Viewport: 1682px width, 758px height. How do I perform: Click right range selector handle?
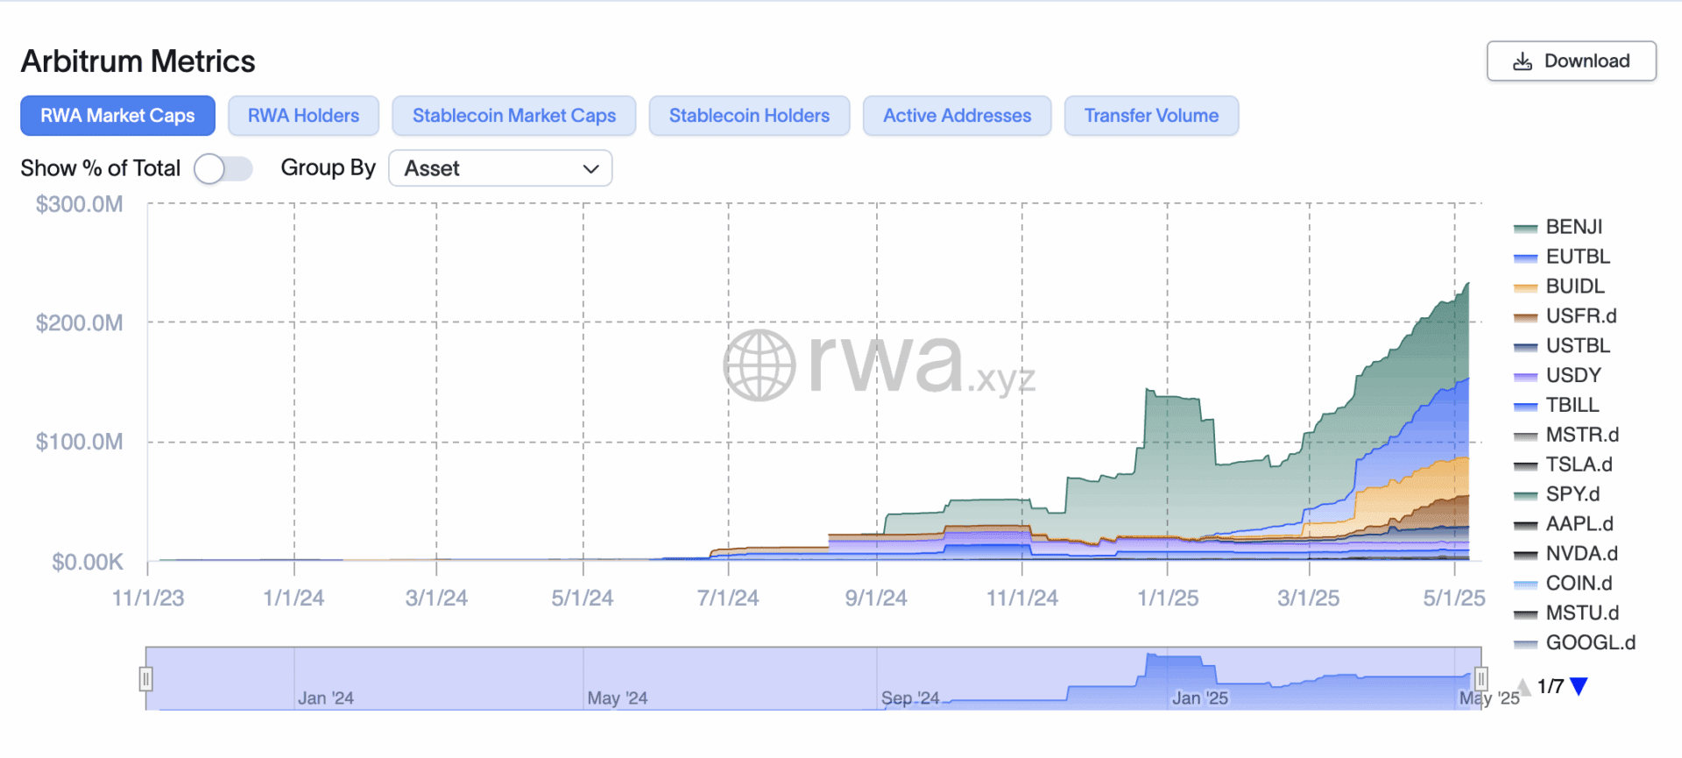pyautogui.click(x=1481, y=678)
